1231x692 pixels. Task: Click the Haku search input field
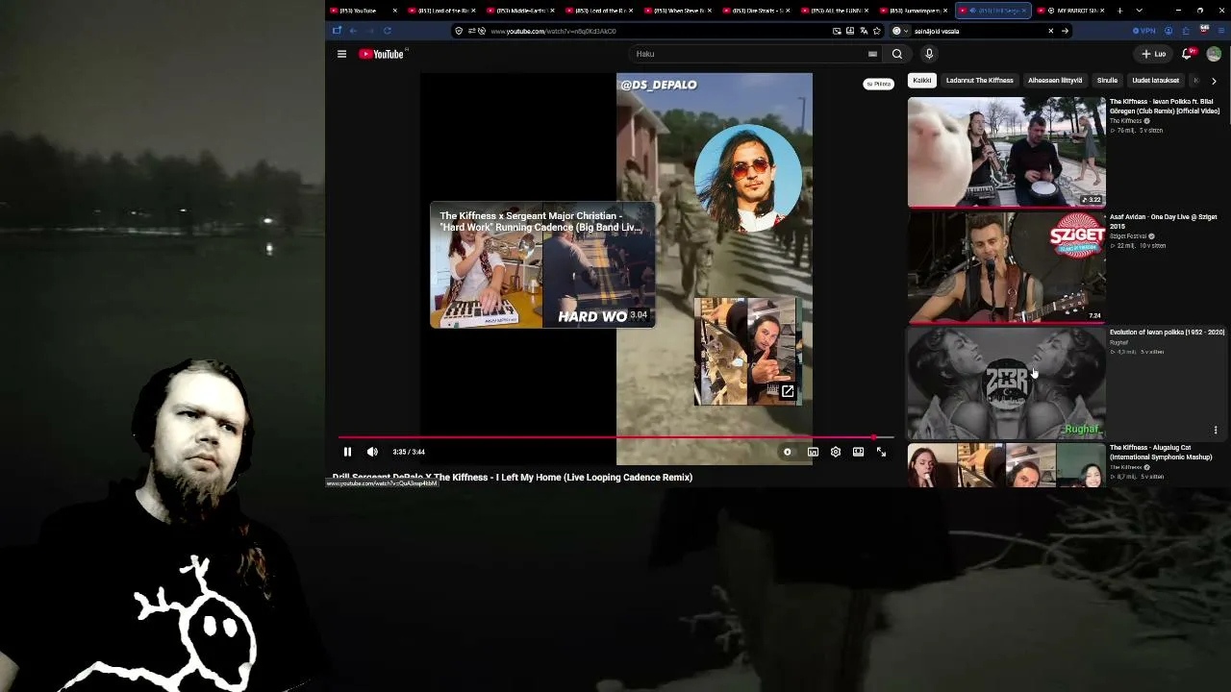(750, 54)
